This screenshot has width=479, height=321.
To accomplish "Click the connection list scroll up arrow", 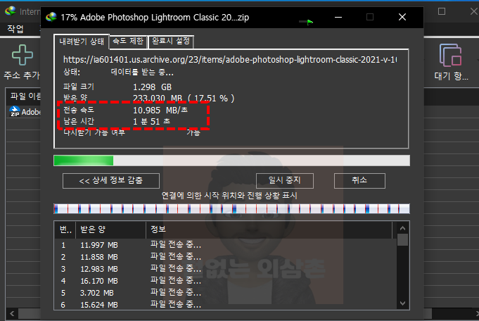I will click(402, 228).
